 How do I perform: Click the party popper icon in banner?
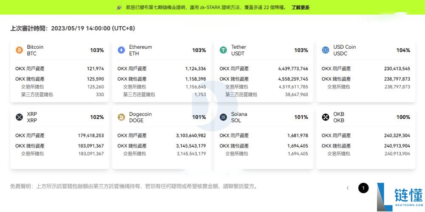click(119, 7)
